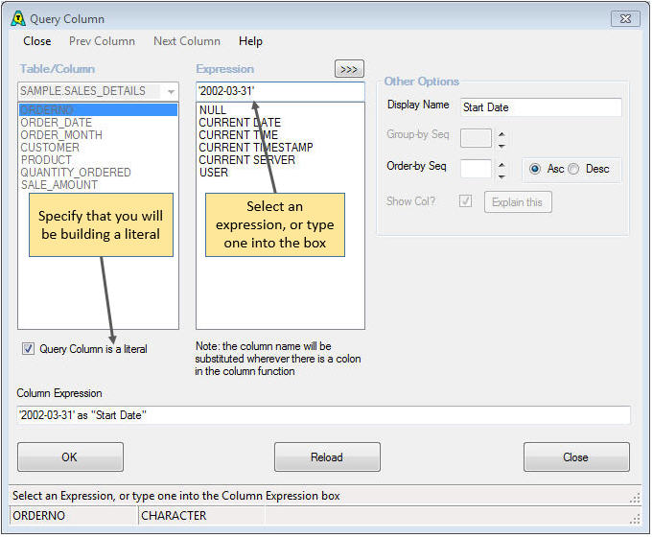Viewport: 653px width, 538px height.
Task: Select the Asc radio button
Action: pyautogui.click(x=535, y=169)
